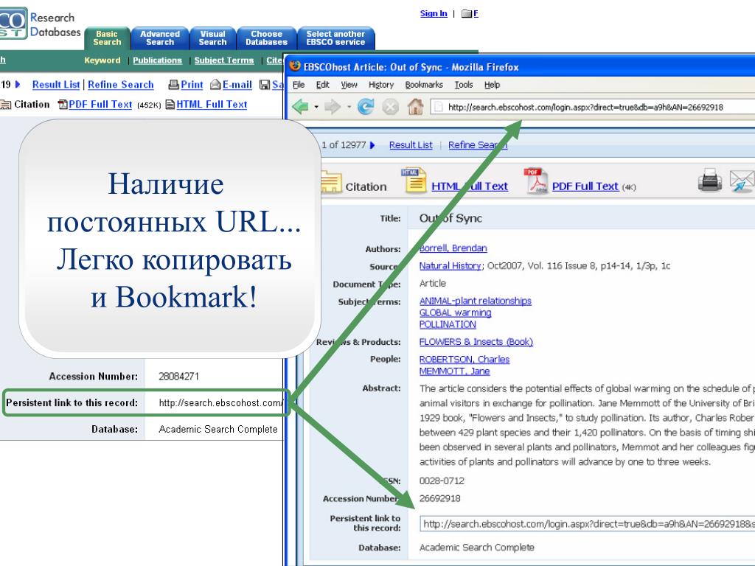The height and width of the screenshot is (566, 755).
Task: Click the Citation folder icon in Firefox window
Action: [331, 182]
